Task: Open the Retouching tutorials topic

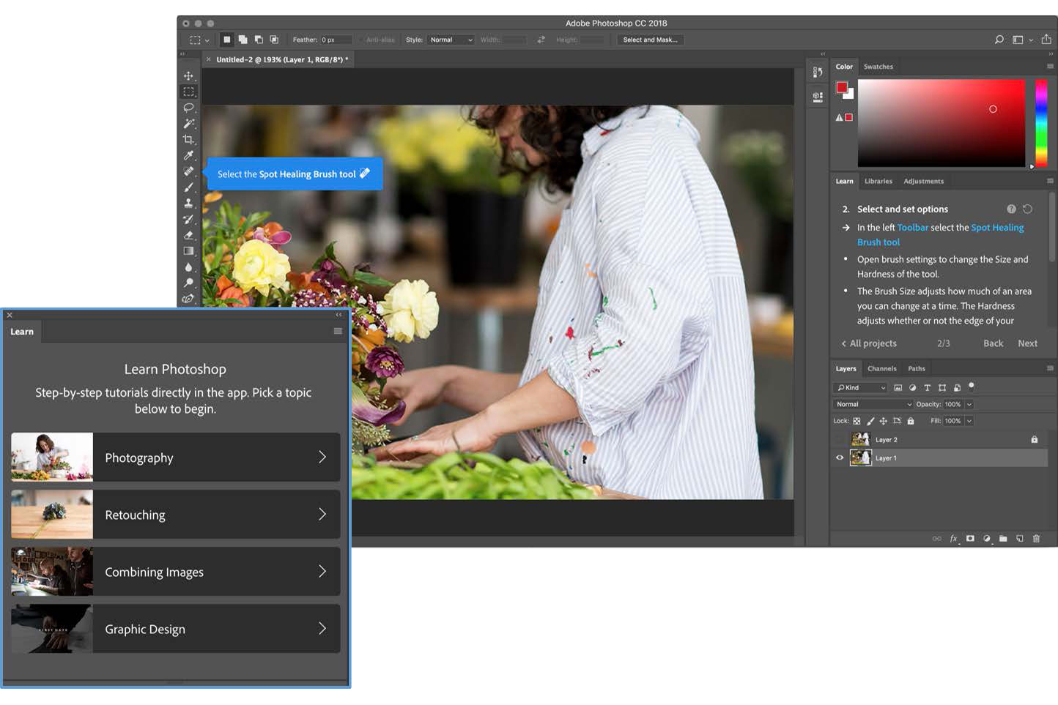Action: point(176,514)
